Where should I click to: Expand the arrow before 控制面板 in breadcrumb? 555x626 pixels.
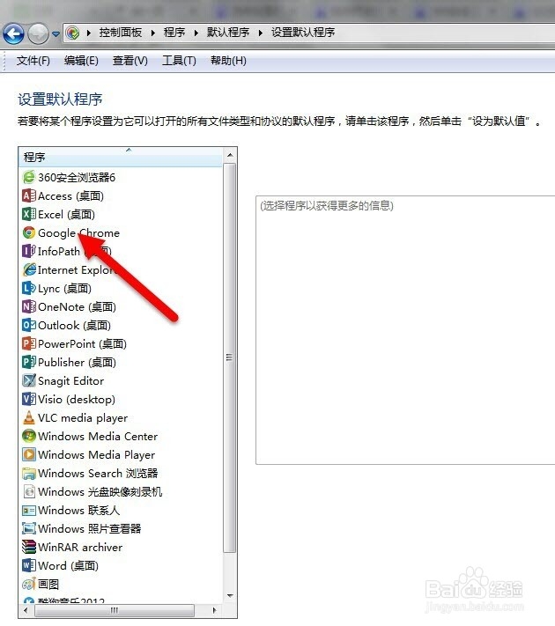click(89, 33)
